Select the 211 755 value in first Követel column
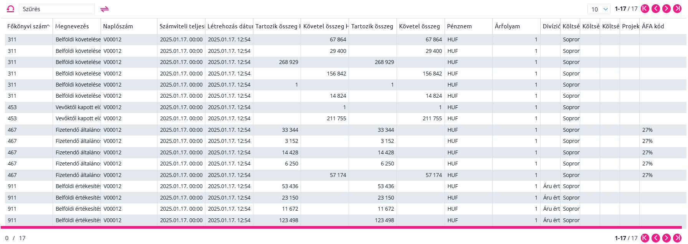The height and width of the screenshot is (244, 688). click(325, 118)
